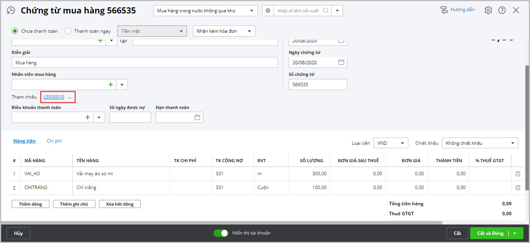The height and width of the screenshot is (243, 530).
Task: Open the LSX00010 reference link
Action: [x=54, y=97]
